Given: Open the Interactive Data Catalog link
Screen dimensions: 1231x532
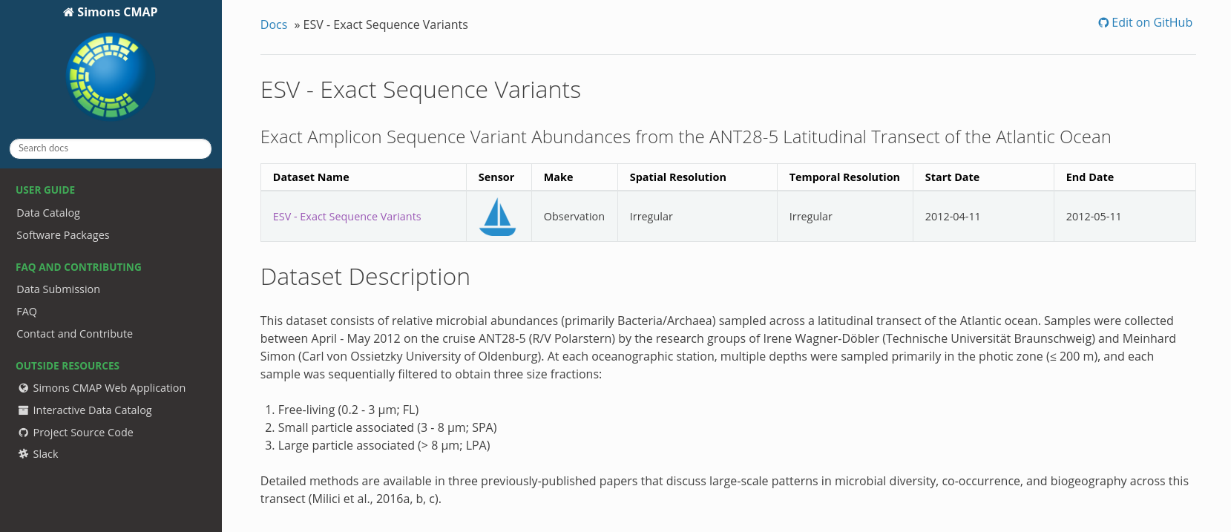Looking at the screenshot, I should [x=92, y=410].
